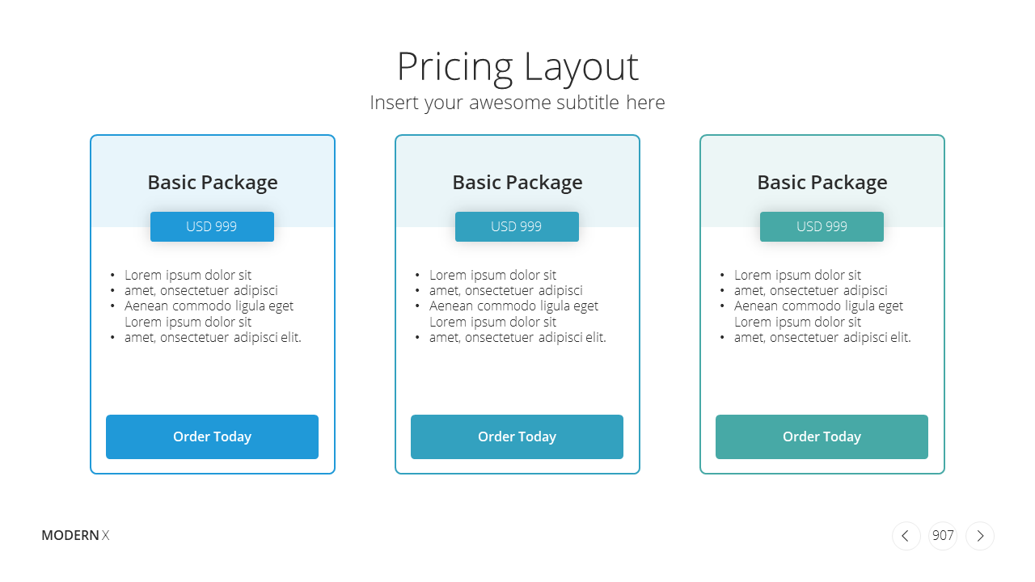This screenshot has height=582, width=1035.
Task: Click the left card's light blue header area
Action: click(x=213, y=162)
